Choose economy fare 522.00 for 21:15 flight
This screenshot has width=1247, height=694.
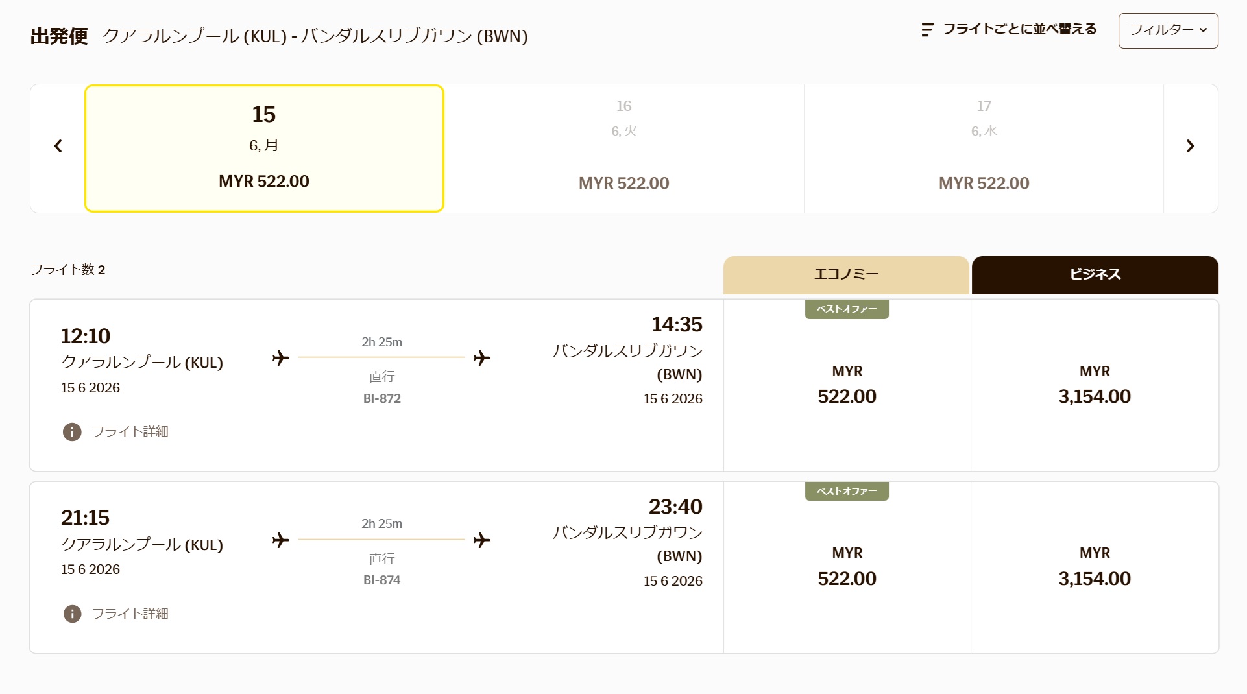(x=847, y=568)
